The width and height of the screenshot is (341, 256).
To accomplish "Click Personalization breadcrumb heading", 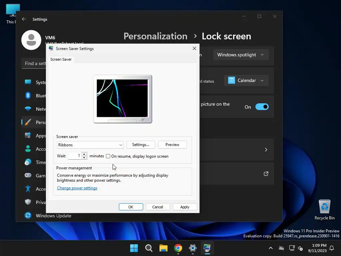I will (x=155, y=36).
